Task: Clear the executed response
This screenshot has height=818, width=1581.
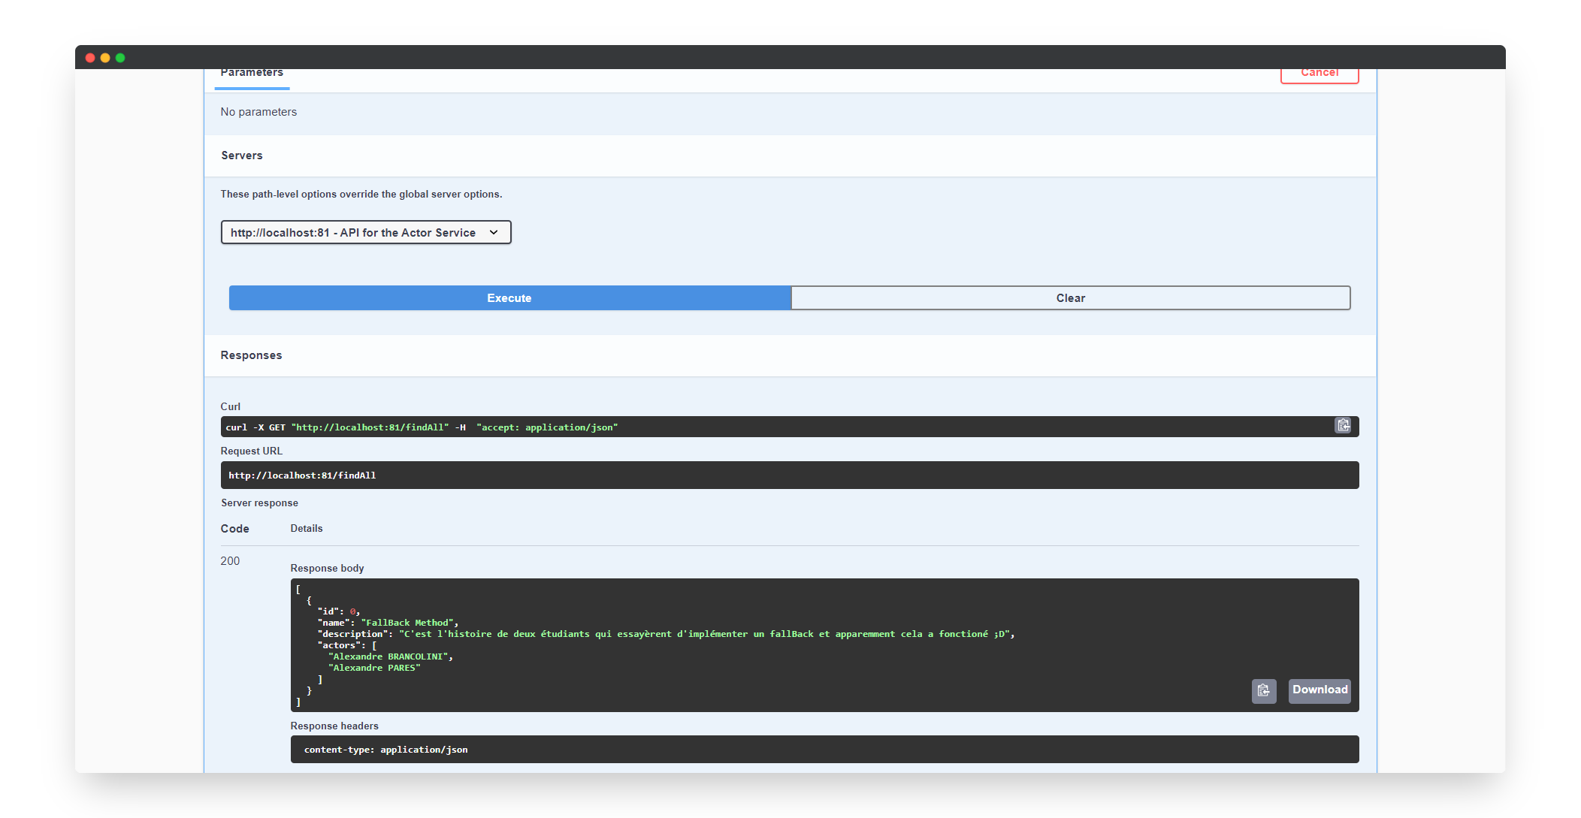Action: 1070,298
